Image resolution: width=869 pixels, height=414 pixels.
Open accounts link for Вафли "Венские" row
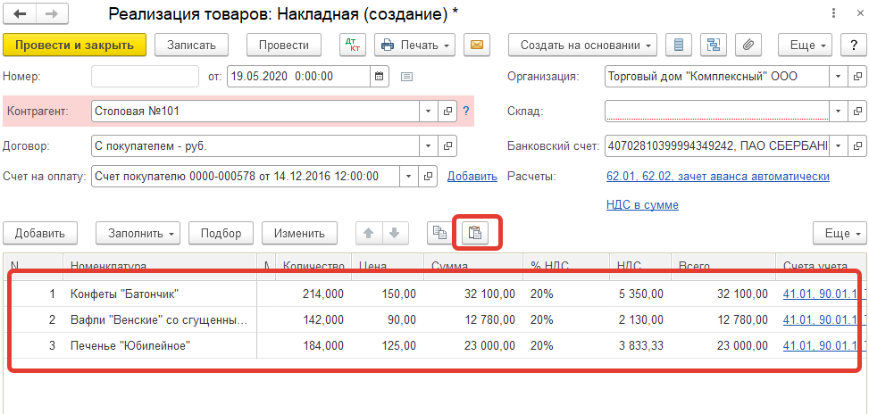[x=823, y=319]
